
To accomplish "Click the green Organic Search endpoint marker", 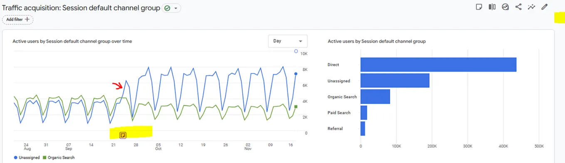I will click(x=296, y=107).
